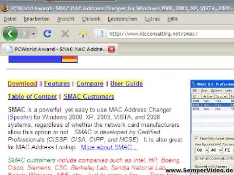234x175 pixels.
Task: Follow the Features link
Action: (x=57, y=84)
